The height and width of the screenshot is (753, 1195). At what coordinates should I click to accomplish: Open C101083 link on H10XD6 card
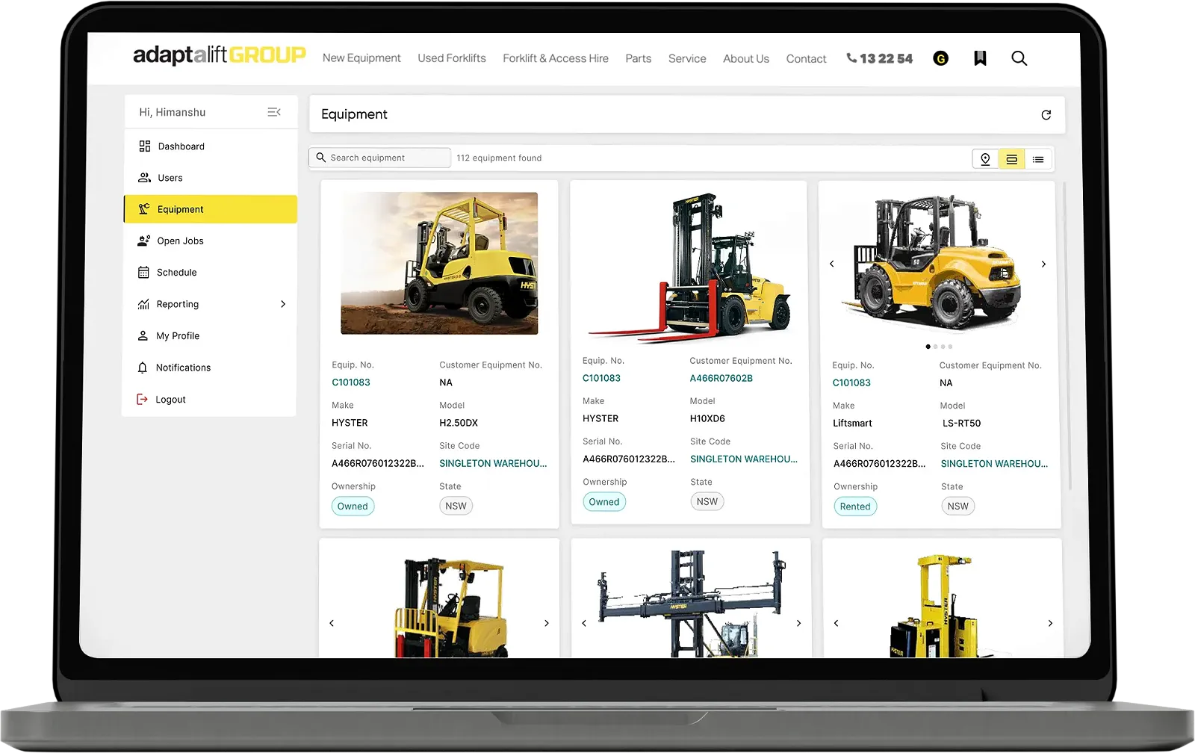[601, 378]
